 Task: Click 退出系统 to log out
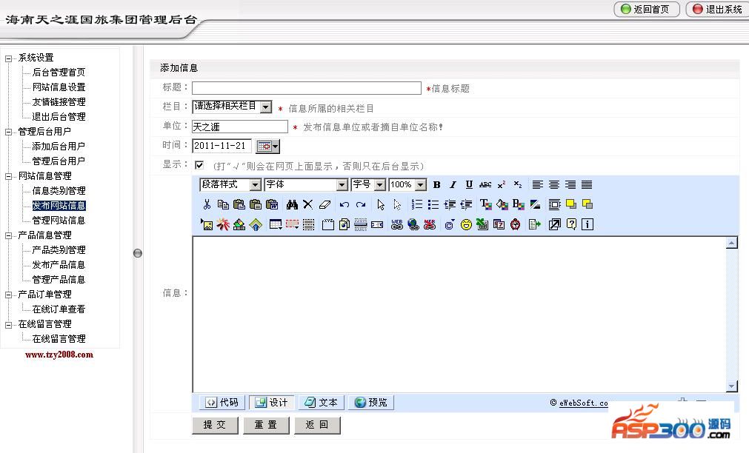tap(718, 9)
